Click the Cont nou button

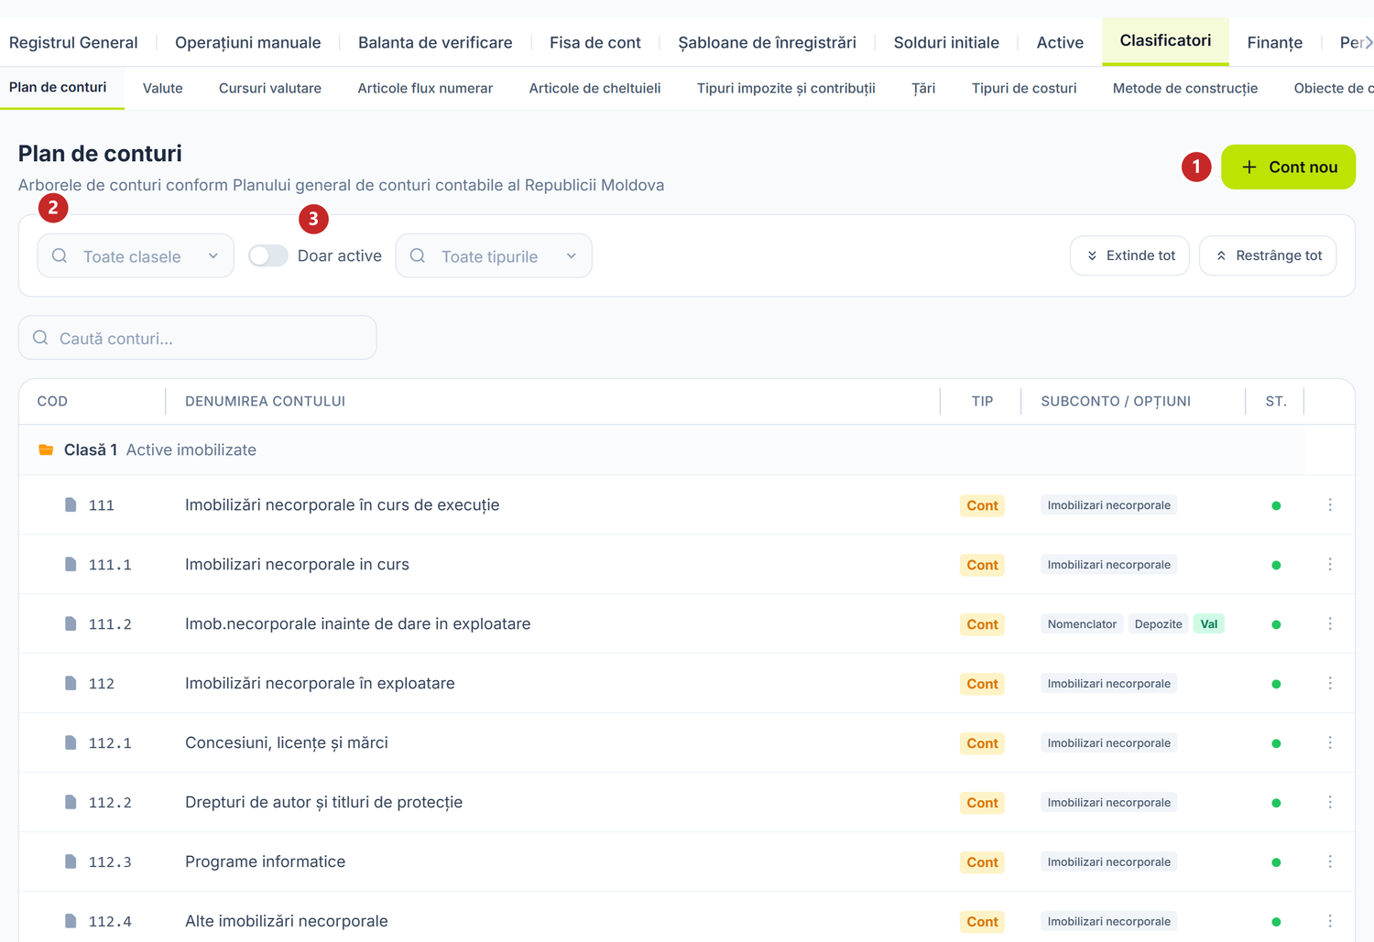[1288, 167]
